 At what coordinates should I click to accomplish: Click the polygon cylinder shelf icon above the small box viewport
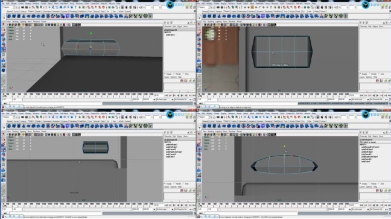tap(19, 126)
